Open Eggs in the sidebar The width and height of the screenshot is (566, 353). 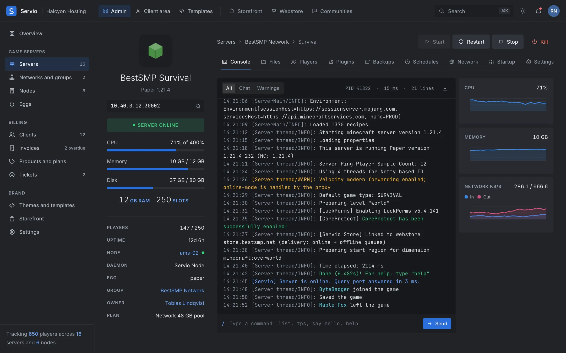pyautogui.click(x=47, y=104)
